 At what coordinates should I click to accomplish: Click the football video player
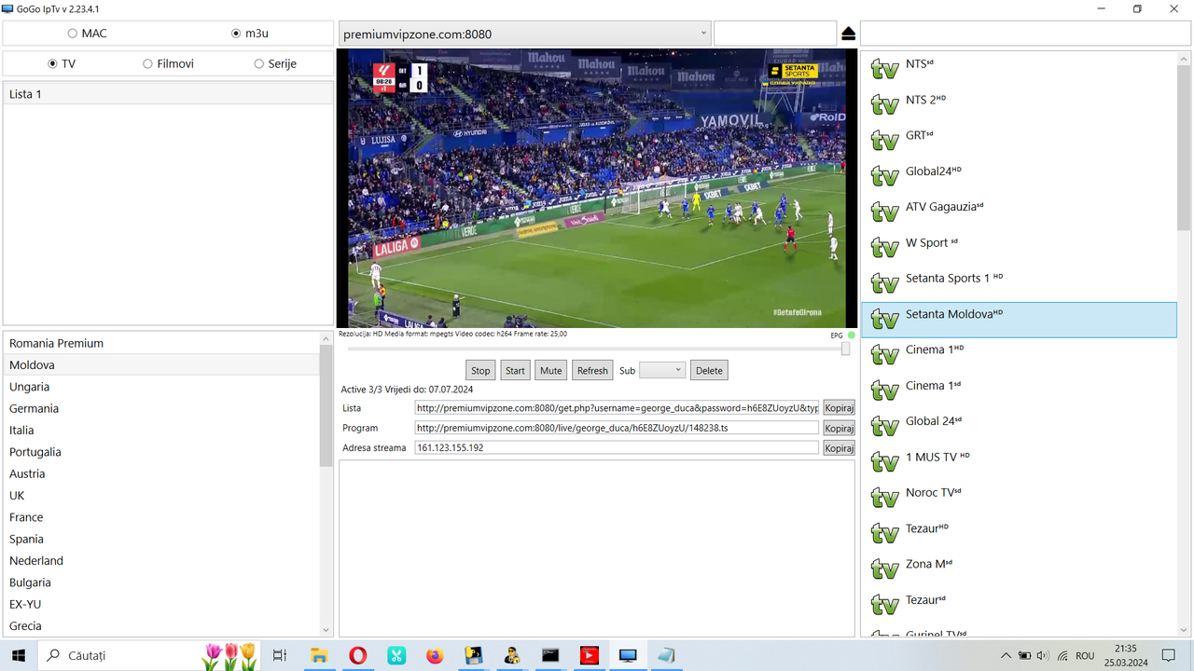[596, 187]
